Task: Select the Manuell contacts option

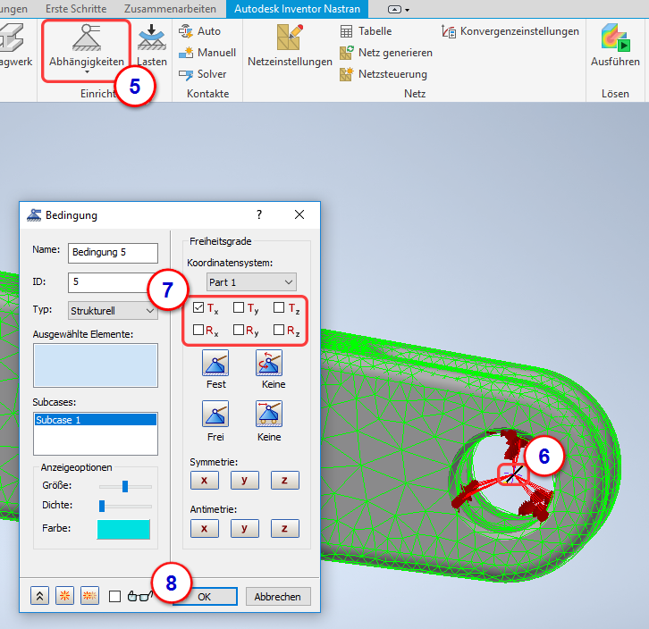Action: point(207,53)
